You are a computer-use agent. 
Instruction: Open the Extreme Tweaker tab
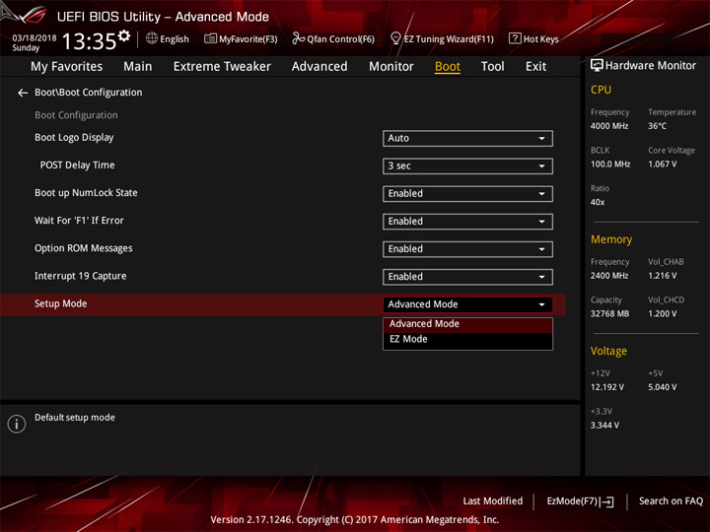click(x=222, y=67)
